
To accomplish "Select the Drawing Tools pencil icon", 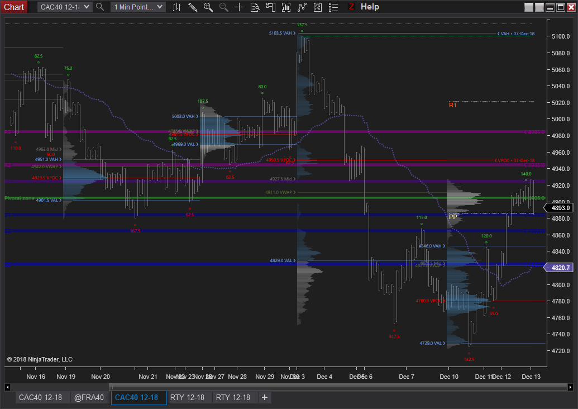I will click(193, 7).
